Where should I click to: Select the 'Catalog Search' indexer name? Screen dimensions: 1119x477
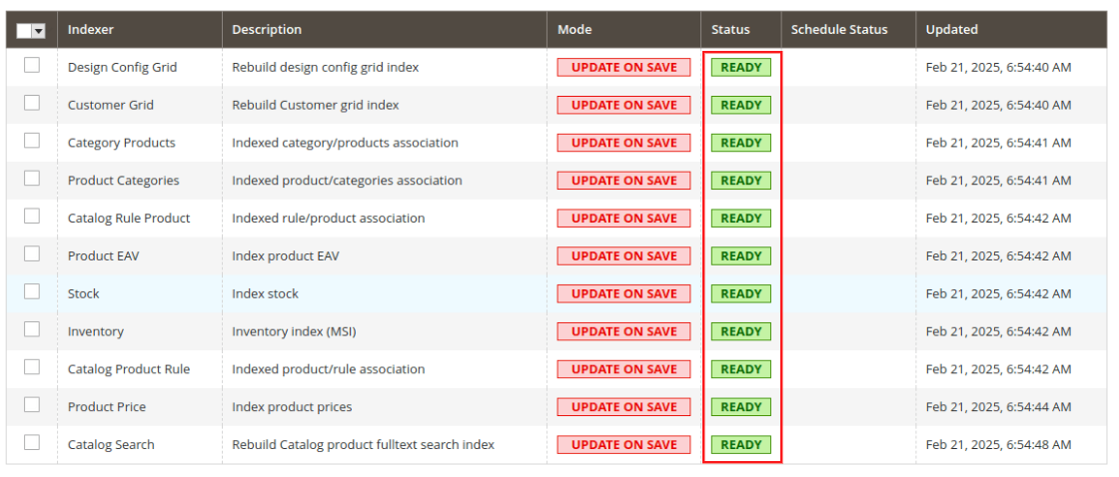pyautogui.click(x=111, y=445)
